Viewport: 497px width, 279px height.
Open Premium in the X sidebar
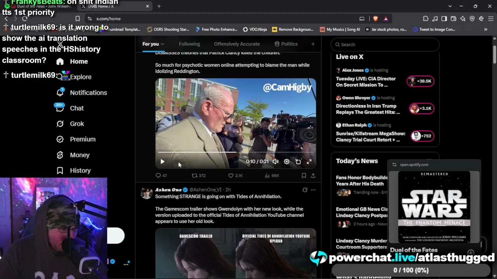coord(76,139)
